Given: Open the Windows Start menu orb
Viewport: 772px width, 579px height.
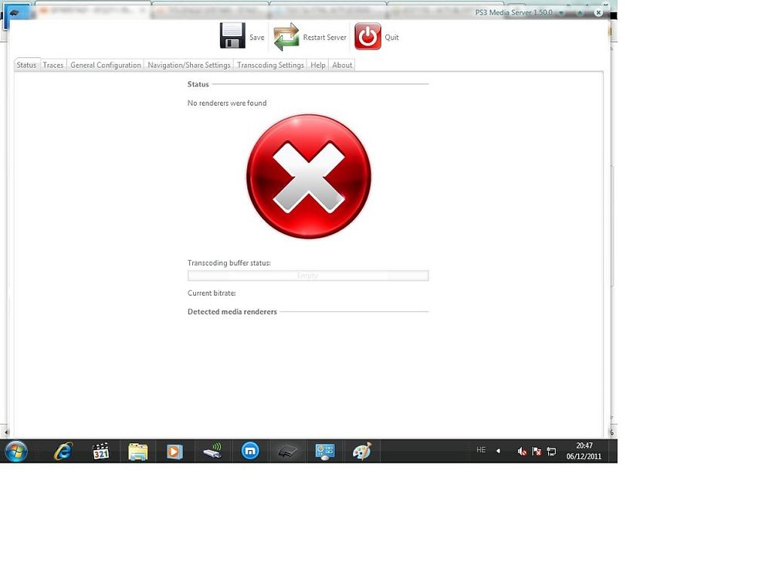Looking at the screenshot, I should (x=16, y=451).
